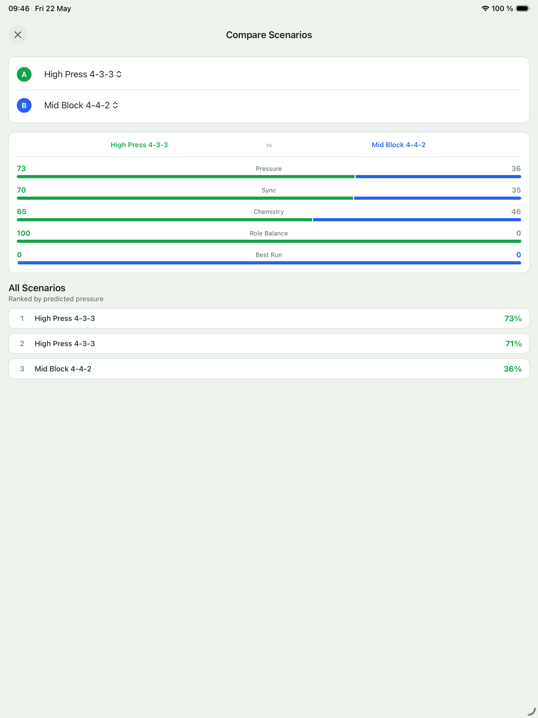Click the up-down chevron beside Mid Block 4-4-2
The image size is (538, 718).
115,105
